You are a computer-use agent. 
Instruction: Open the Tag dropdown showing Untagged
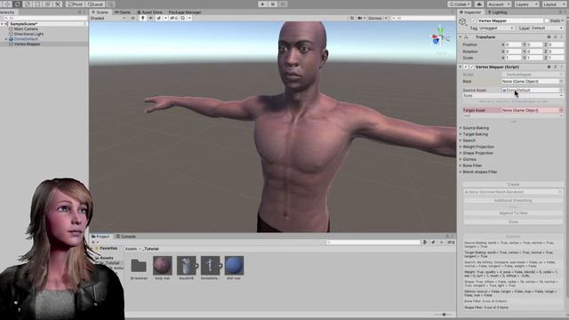(496, 28)
